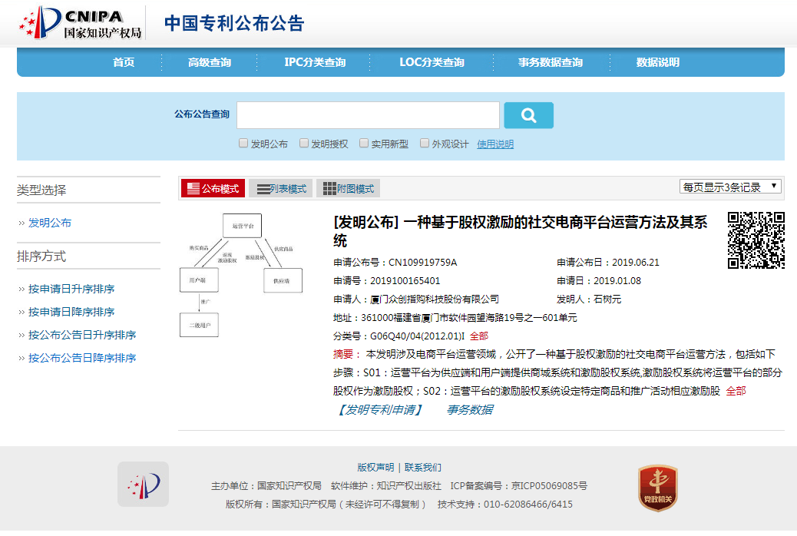Click the CNIPA logo in header

81,23
